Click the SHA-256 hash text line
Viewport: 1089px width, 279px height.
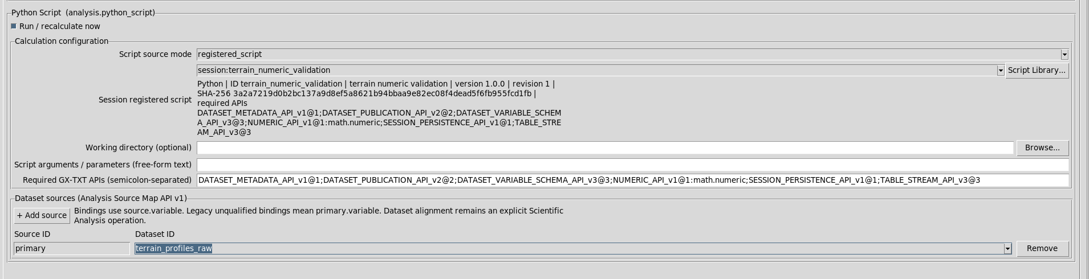[367, 94]
